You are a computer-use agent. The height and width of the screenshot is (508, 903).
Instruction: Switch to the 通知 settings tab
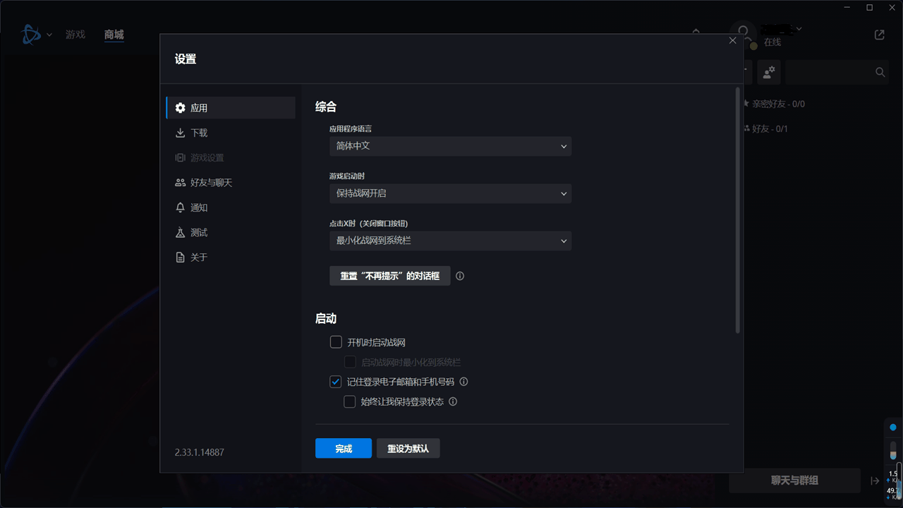(x=231, y=207)
